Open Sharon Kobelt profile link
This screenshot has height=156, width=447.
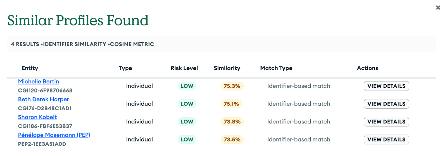coord(37,117)
